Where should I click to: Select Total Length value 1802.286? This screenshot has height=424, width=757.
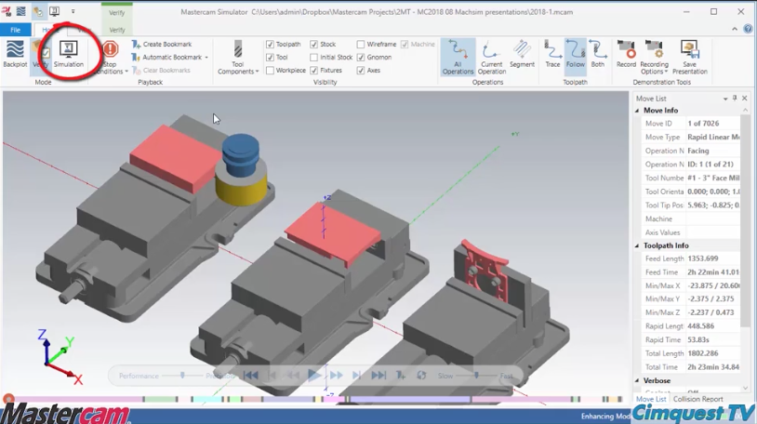(x=703, y=353)
